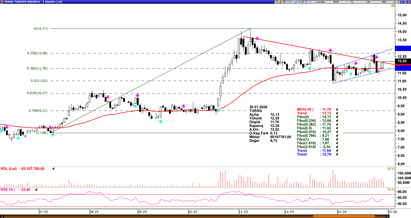Click the waveform indicator icon in toolbar
The height and width of the screenshot is (218, 411).
tap(310, 2)
